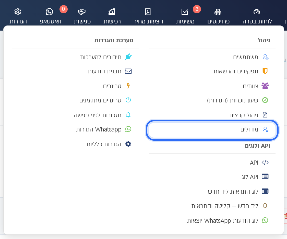Click the checkmark icon for משימות

[x=185, y=12]
